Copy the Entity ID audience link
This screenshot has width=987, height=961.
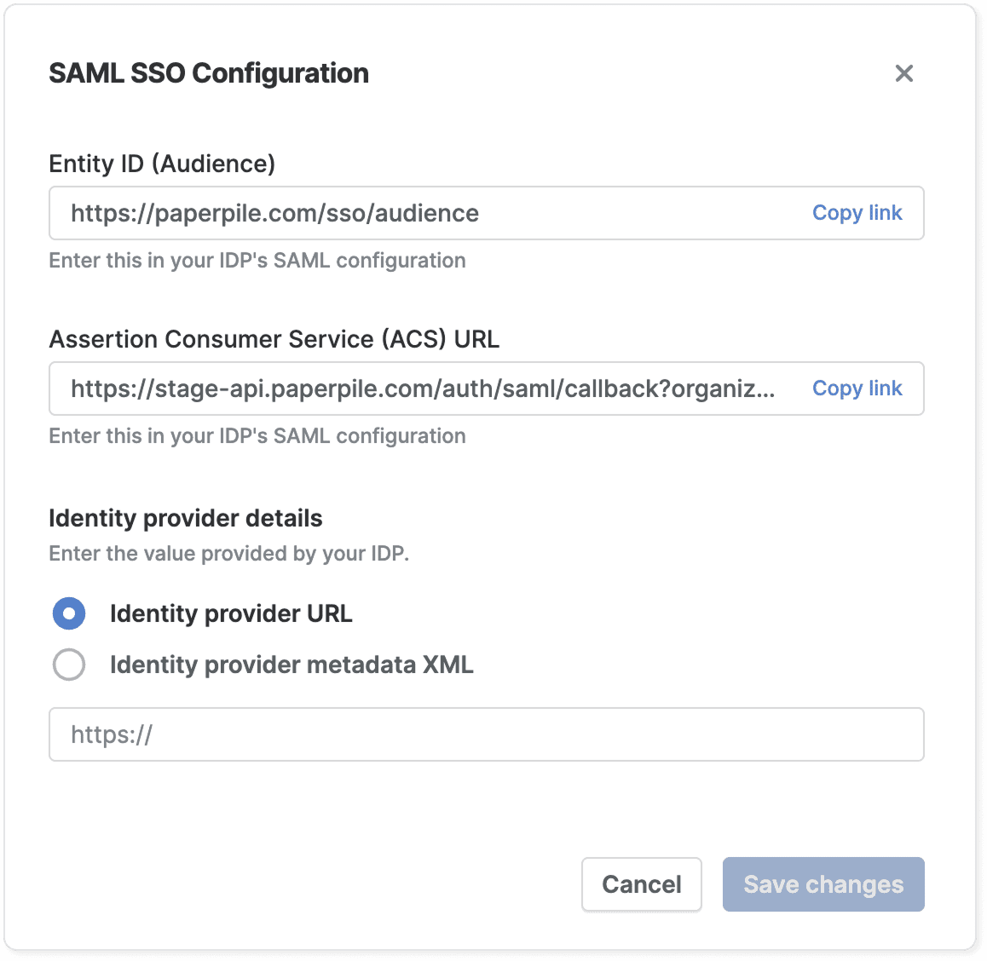857,213
